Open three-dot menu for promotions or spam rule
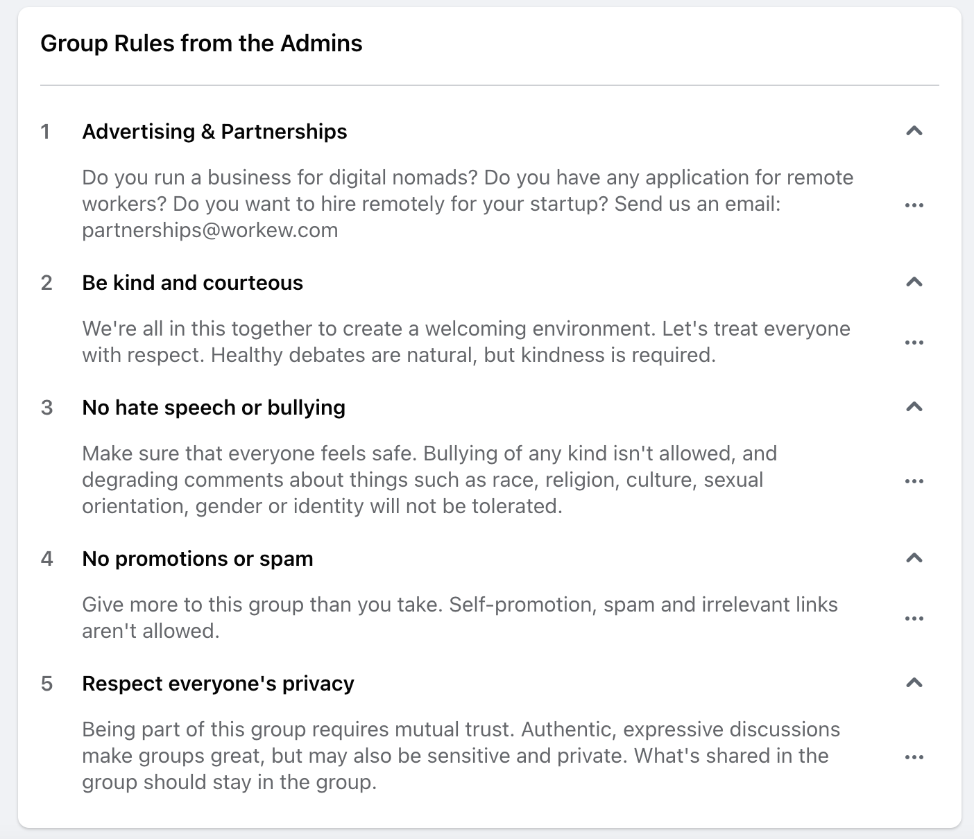Screen dimensions: 974x839 (914, 619)
